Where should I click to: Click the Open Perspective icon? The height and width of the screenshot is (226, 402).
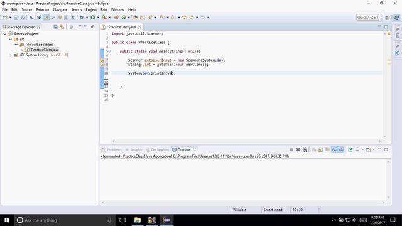388,18
